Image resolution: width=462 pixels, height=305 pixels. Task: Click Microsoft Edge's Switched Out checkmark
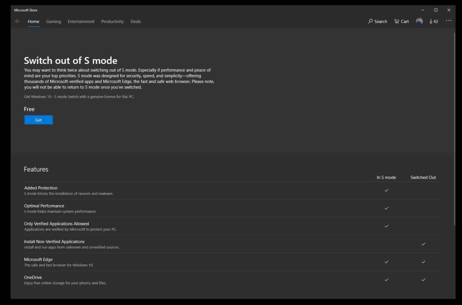tap(423, 262)
